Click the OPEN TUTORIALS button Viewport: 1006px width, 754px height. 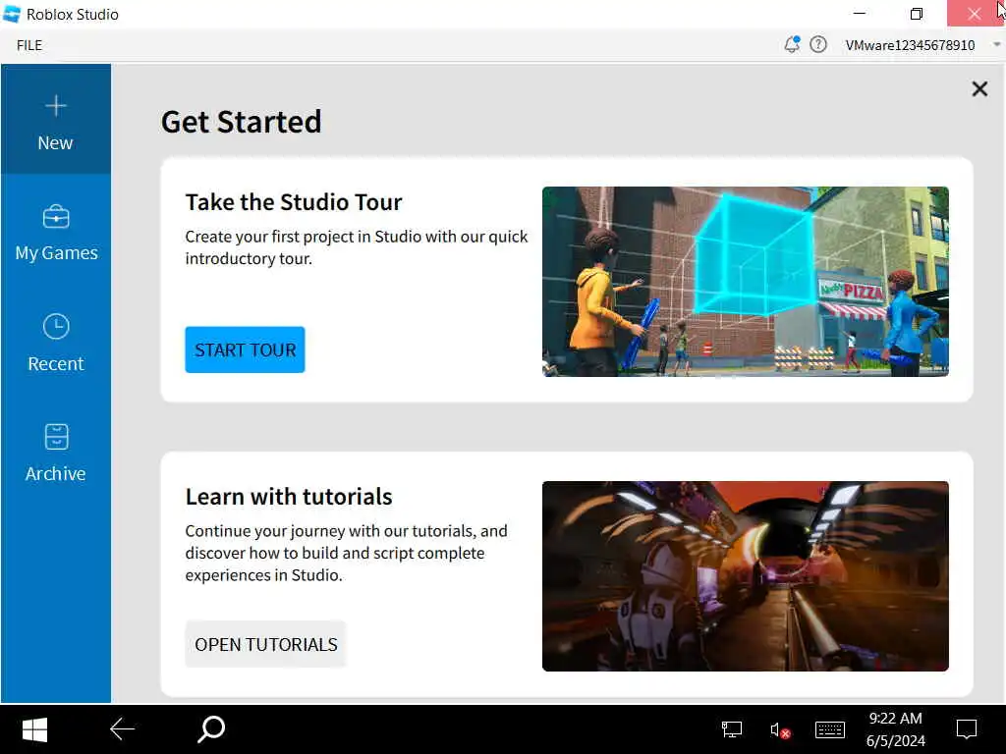[x=265, y=644]
